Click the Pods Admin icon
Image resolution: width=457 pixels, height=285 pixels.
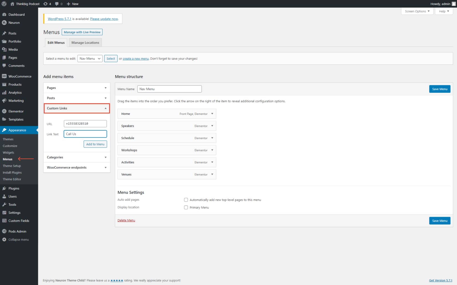coord(4,231)
